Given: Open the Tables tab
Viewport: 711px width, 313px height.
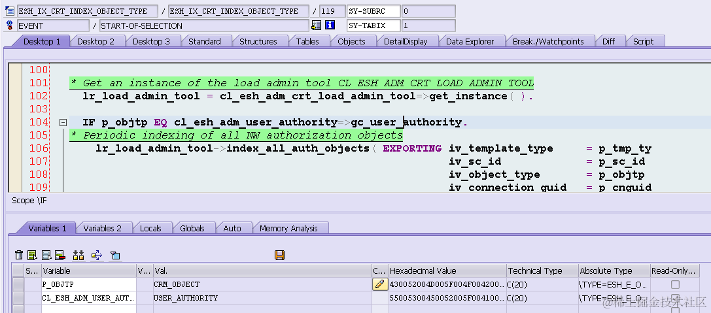Looking at the screenshot, I should coord(307,41).
